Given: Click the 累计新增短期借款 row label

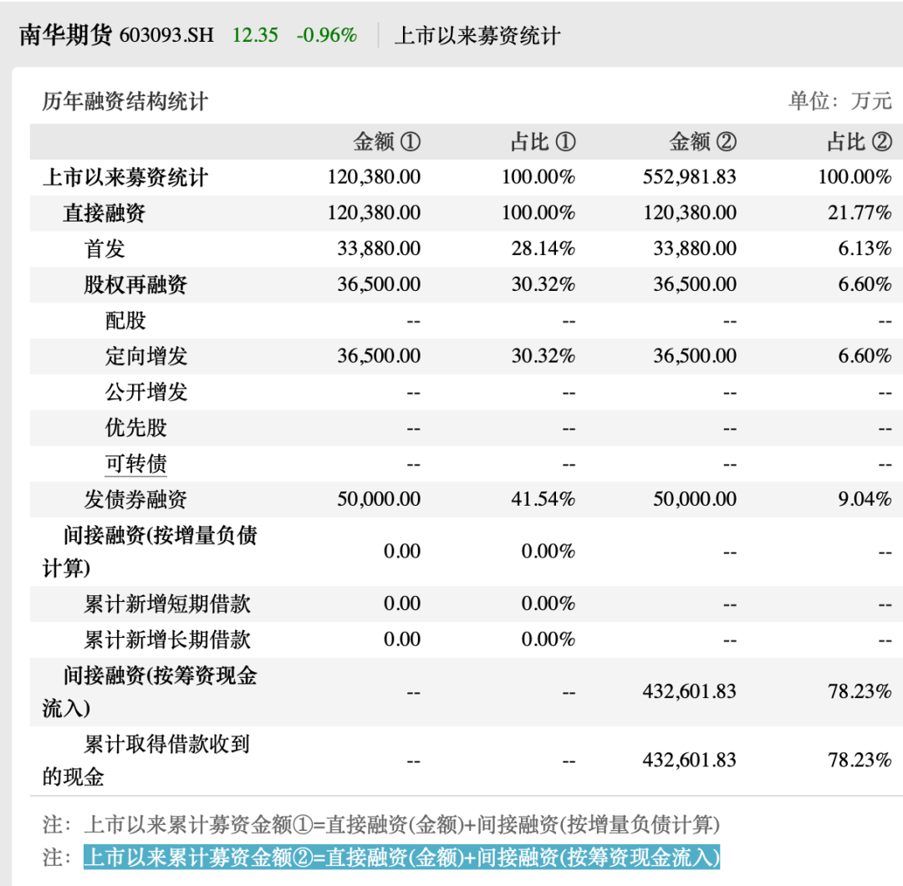Looking at the screenshot, I should pos(167,604).
